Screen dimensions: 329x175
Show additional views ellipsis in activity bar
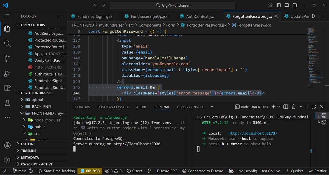click(7, 118)
